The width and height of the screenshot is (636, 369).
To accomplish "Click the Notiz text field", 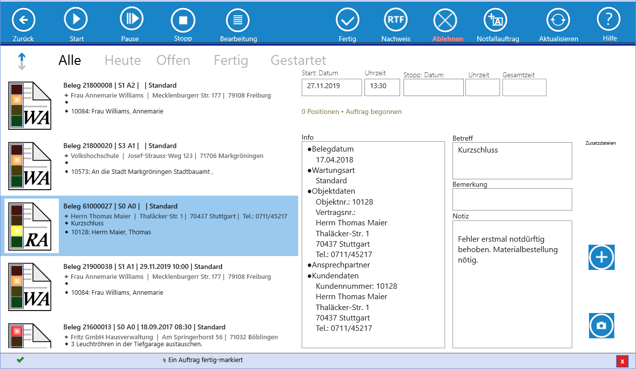I will pyautogui.click(x=512, y=284).
